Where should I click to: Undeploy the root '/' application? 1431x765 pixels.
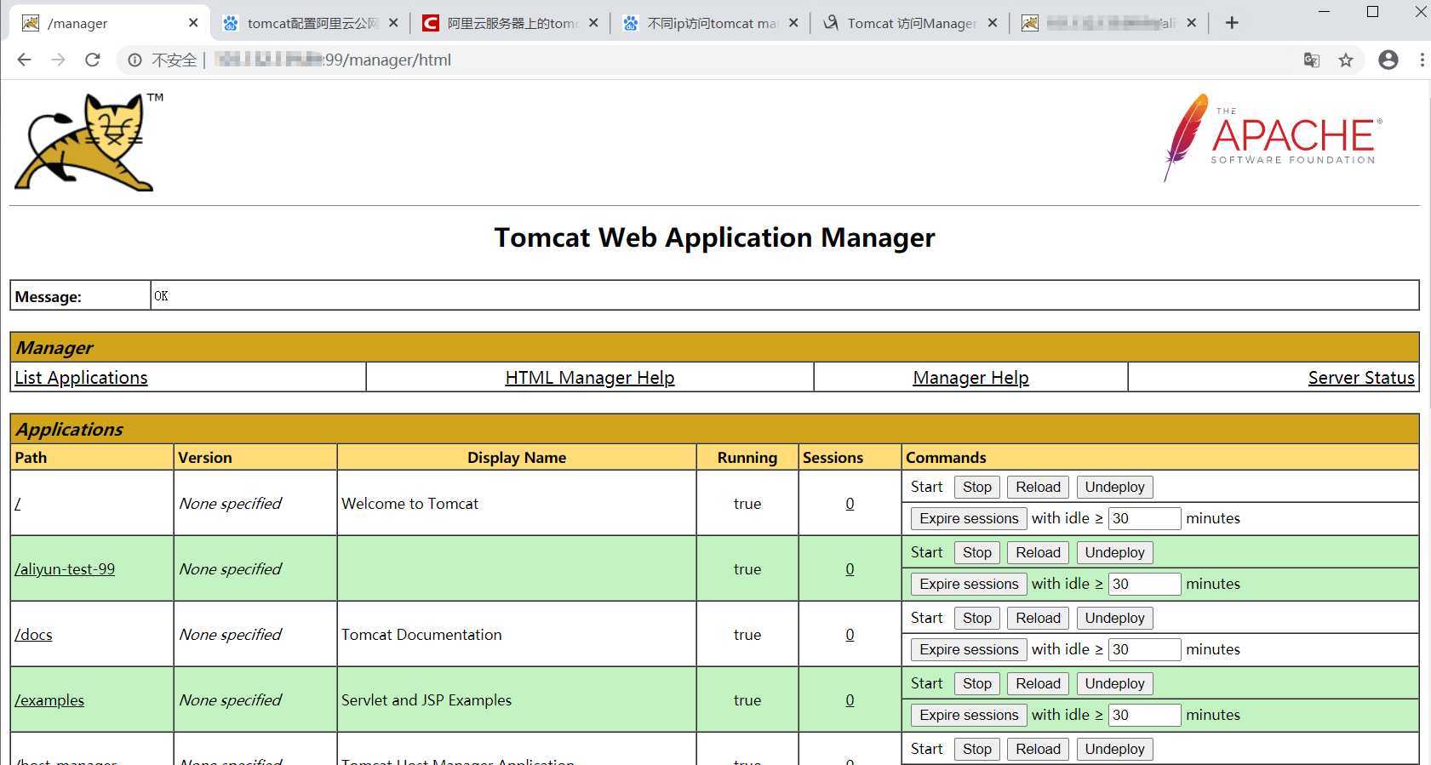[x=1114, y=487]
